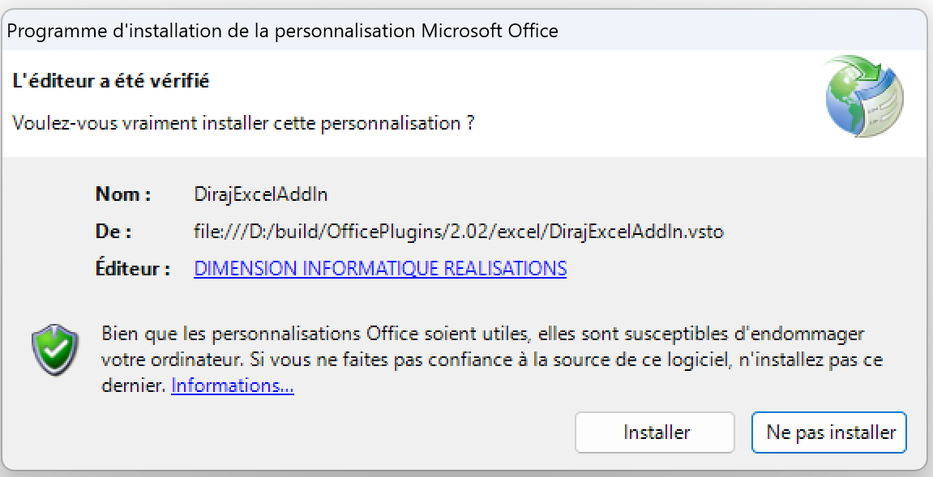
Task: Click the green shield checkmark icon
Action: [55, 350]
